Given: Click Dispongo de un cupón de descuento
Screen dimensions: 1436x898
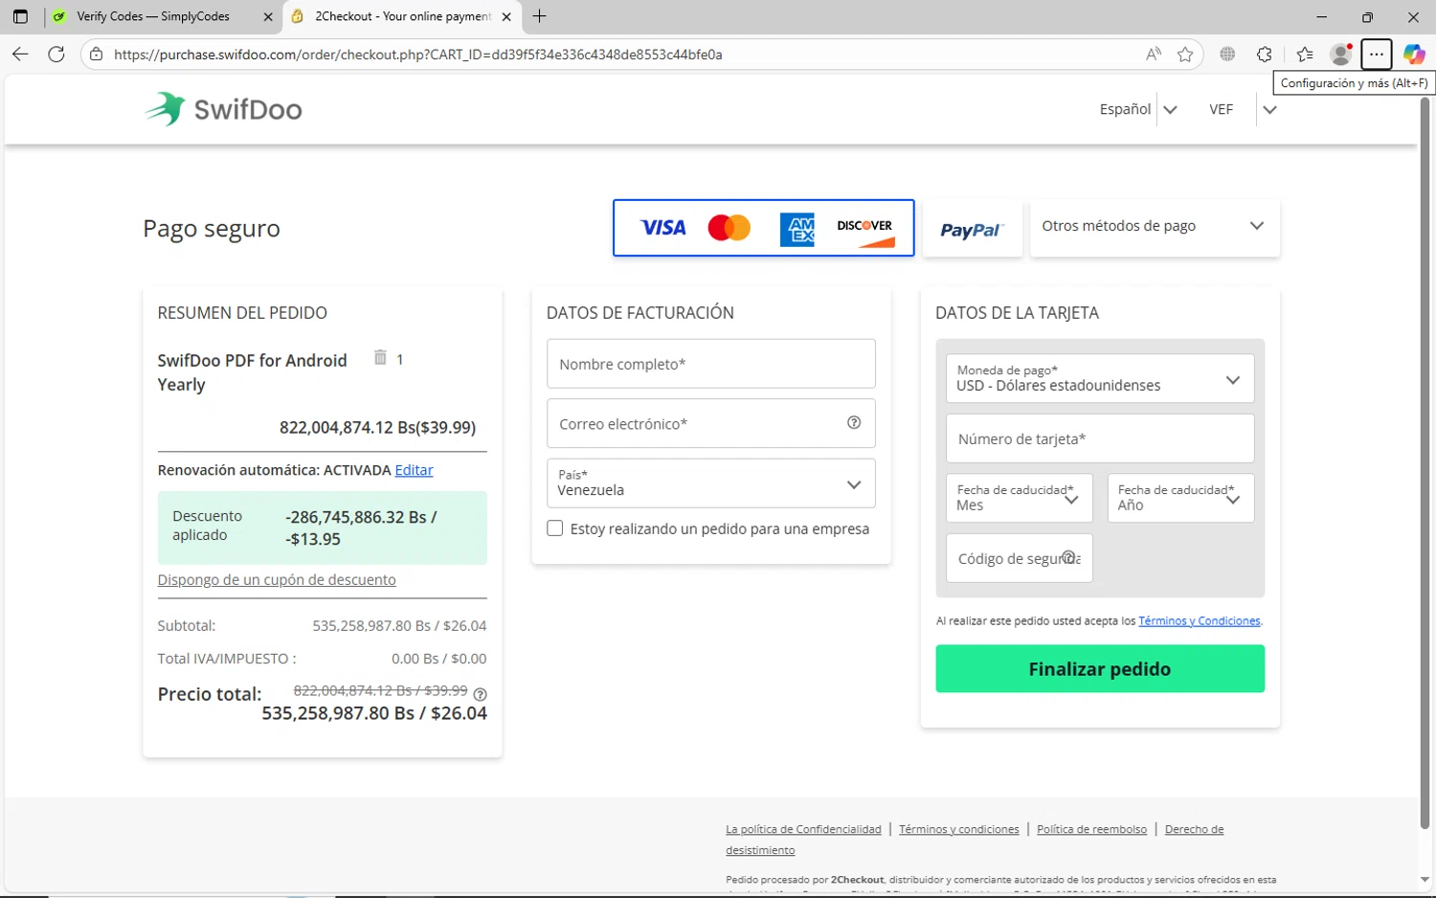Looking at the screenshot, I should coord(277,580).
